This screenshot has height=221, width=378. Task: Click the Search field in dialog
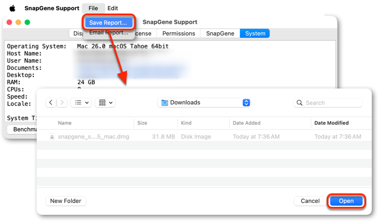point(328,103)
